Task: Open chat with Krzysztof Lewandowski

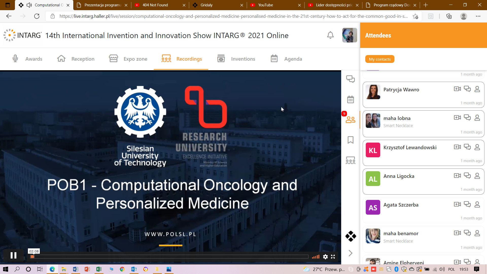Action: (467, 147)
